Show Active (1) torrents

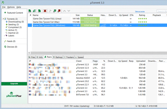pos(11,30)
